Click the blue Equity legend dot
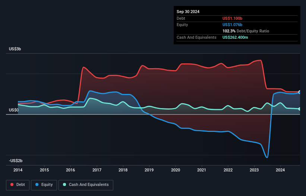The image size is (306, 196). click(37, 184)
